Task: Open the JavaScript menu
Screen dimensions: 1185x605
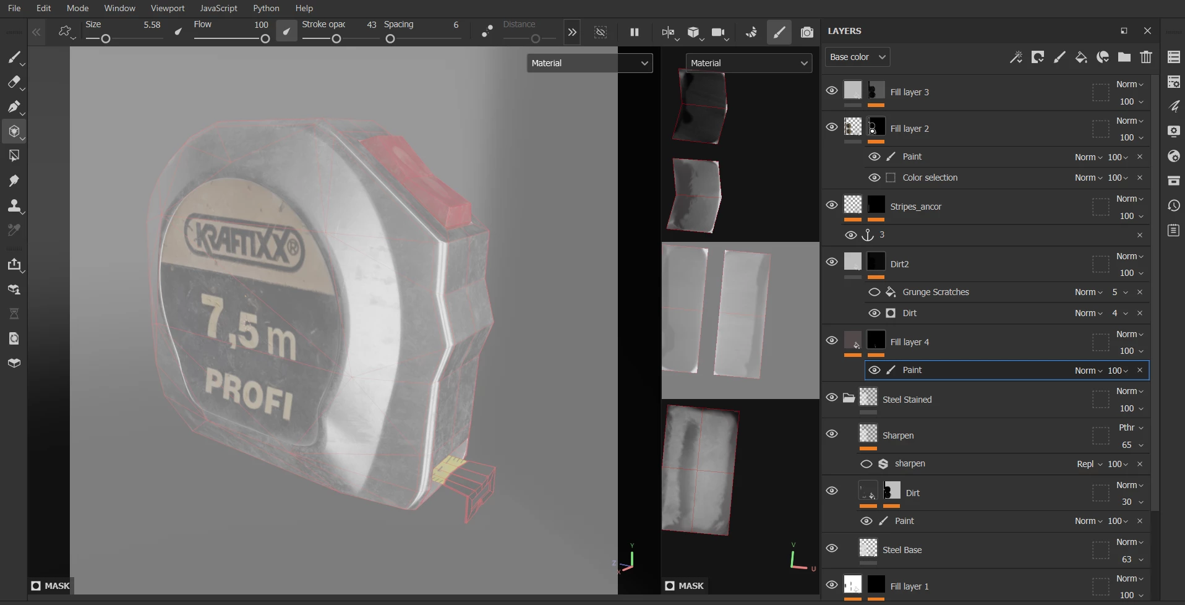Action: [218, 8]
